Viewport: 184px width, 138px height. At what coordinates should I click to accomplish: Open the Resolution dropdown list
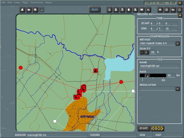click(177, 89)
